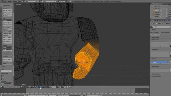
Task: Open the File menu
Action: click(5, 1)
